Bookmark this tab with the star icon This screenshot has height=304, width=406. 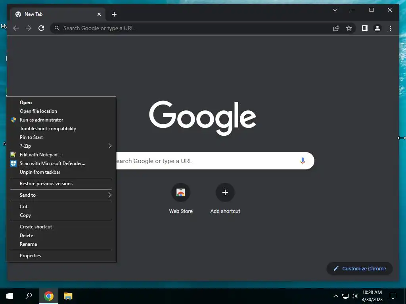[x=349, y=28]
